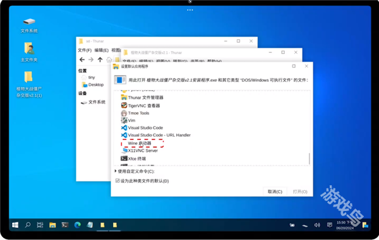This screenshot has height=240, width=379.
Task: Launch terminal from the taskbar
Action: [x=65, y=225]
